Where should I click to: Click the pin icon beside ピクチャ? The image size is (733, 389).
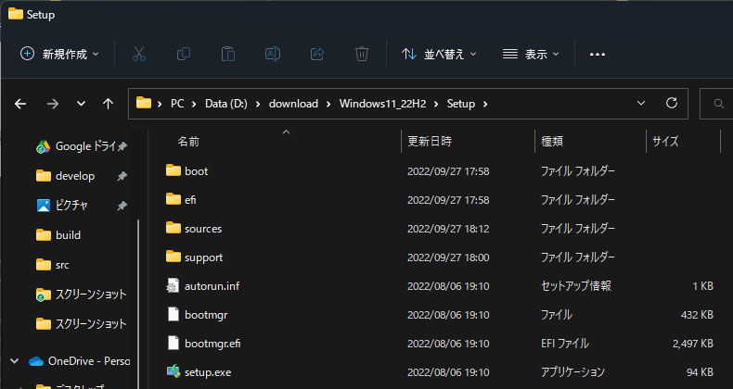click(x=122, y=206)
